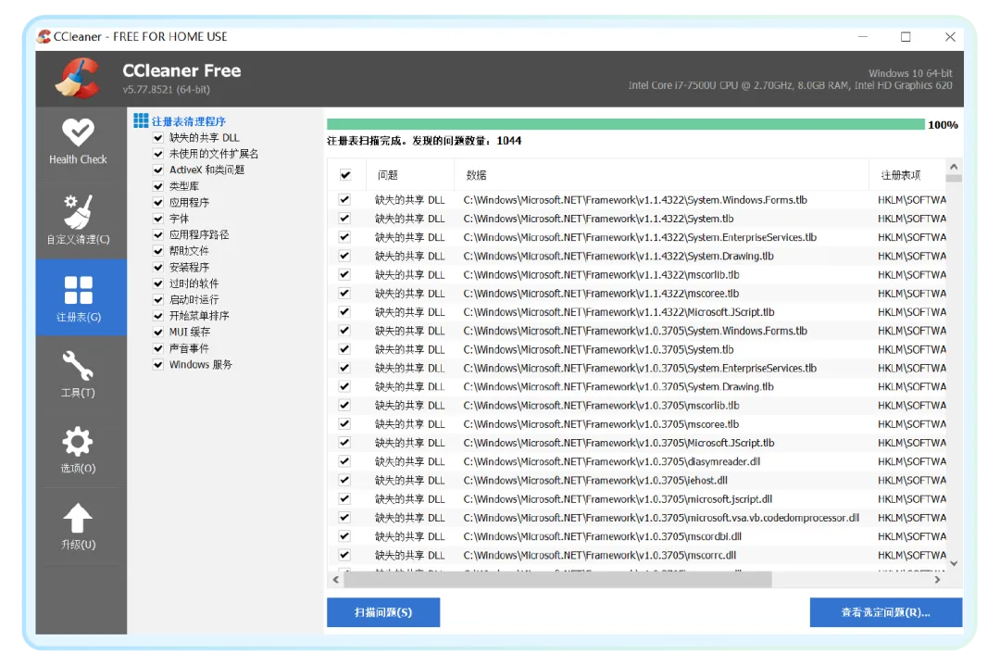Viewport: 1000px width, 666px height.
Task: Uncheck the 字体 option
Action: tap(158, 219)
